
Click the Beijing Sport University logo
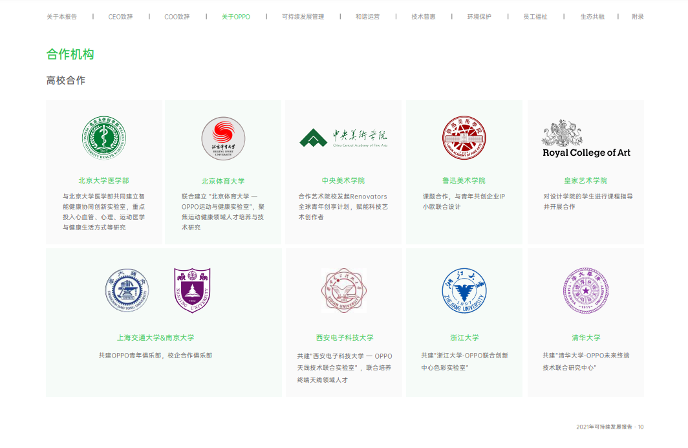click(x=223, y=138)
